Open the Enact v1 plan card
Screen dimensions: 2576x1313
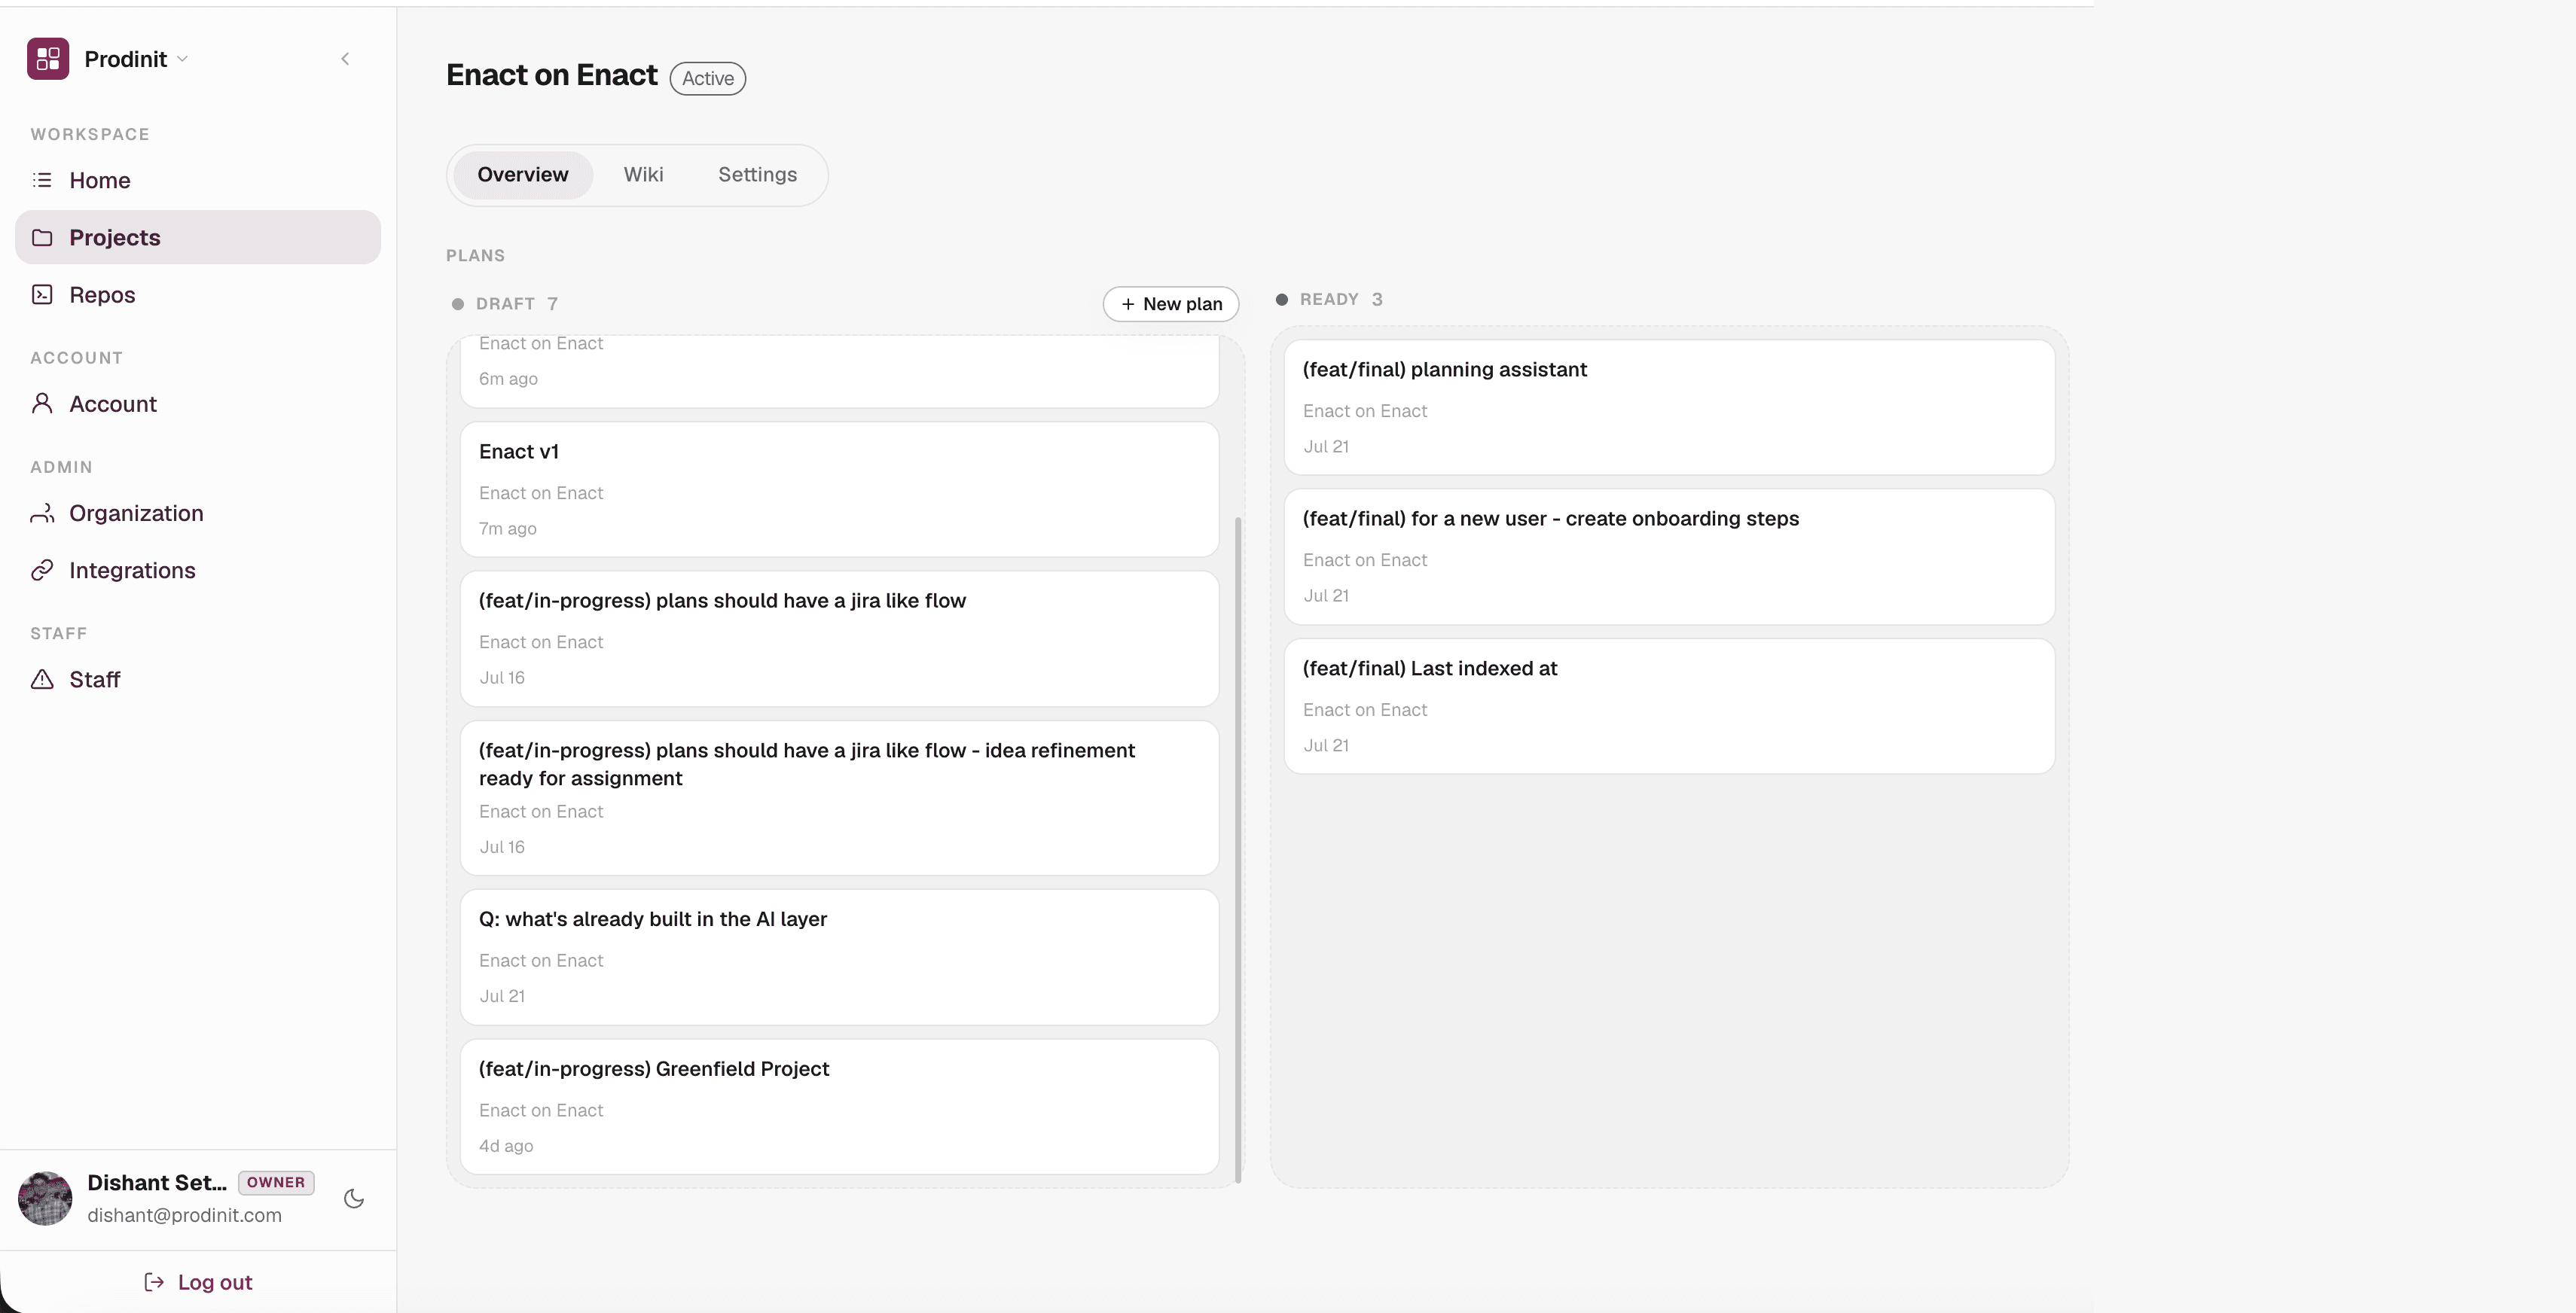point(839,489)
